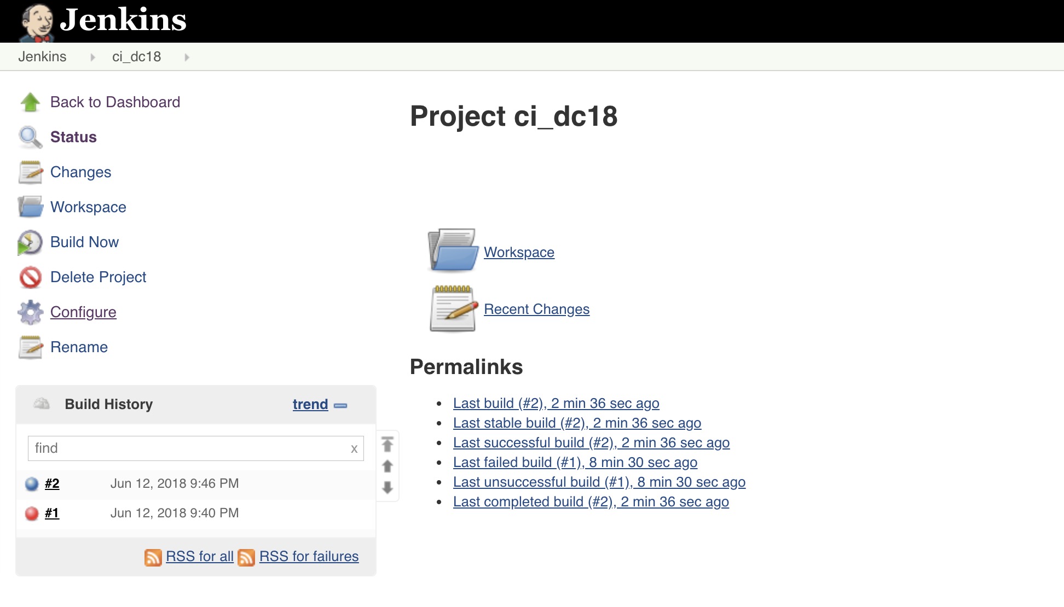The image size is (1064, 607).
Task: Select the Changes menu item
Action: (80, 172)
